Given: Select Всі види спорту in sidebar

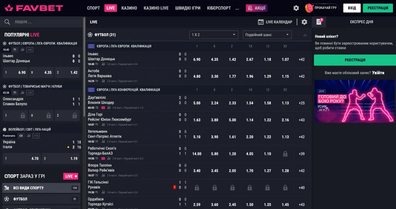Looking at the screenshot, I should [x=41, y=188].
